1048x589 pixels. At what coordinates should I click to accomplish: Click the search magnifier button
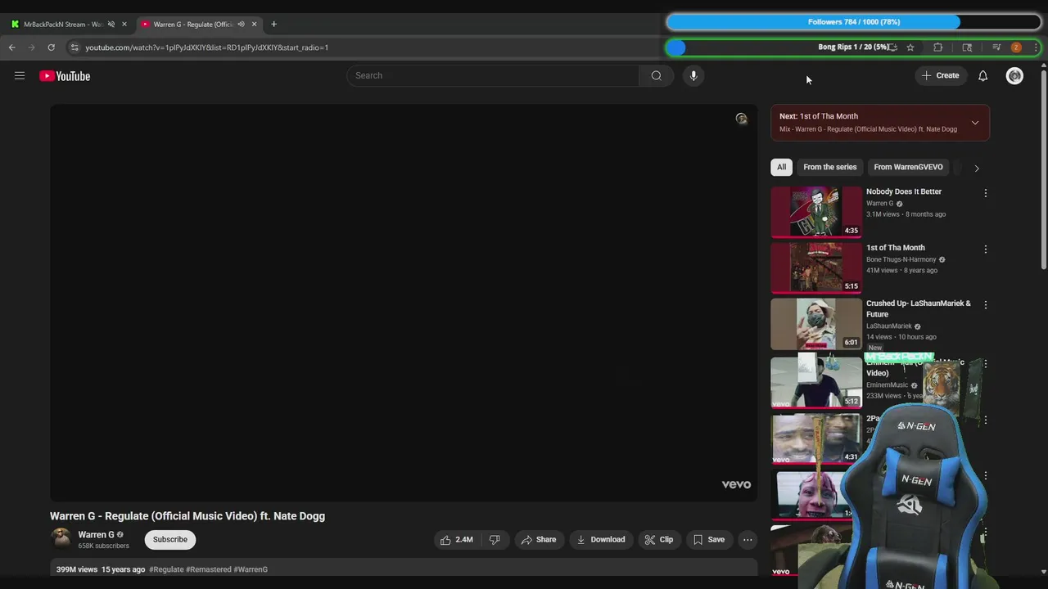point(656,76)
